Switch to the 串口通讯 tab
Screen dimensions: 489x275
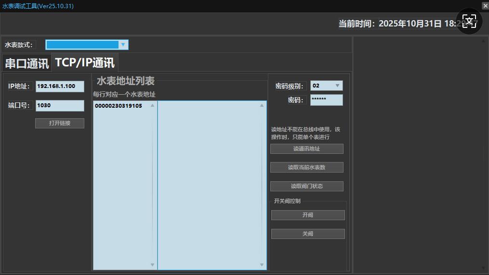click(x=27, y=63)
